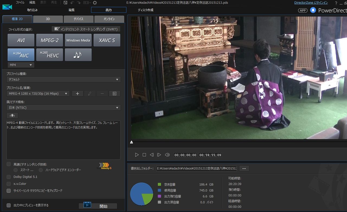This screenshot has height=212, width=347.
Task: Select the デバイス output tab
Action: tap(79, 19)
